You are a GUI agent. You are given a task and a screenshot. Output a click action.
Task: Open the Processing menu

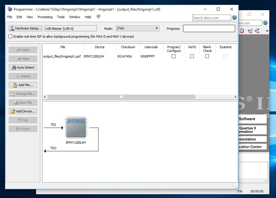point(45,17)
